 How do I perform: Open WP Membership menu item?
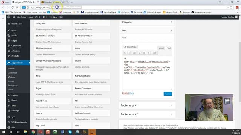19,123
